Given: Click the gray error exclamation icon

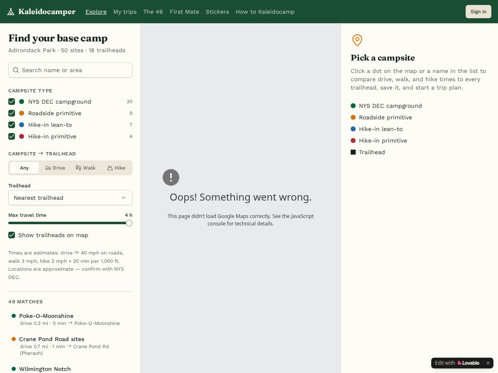Looking at the screenshot, I should 171,177.
